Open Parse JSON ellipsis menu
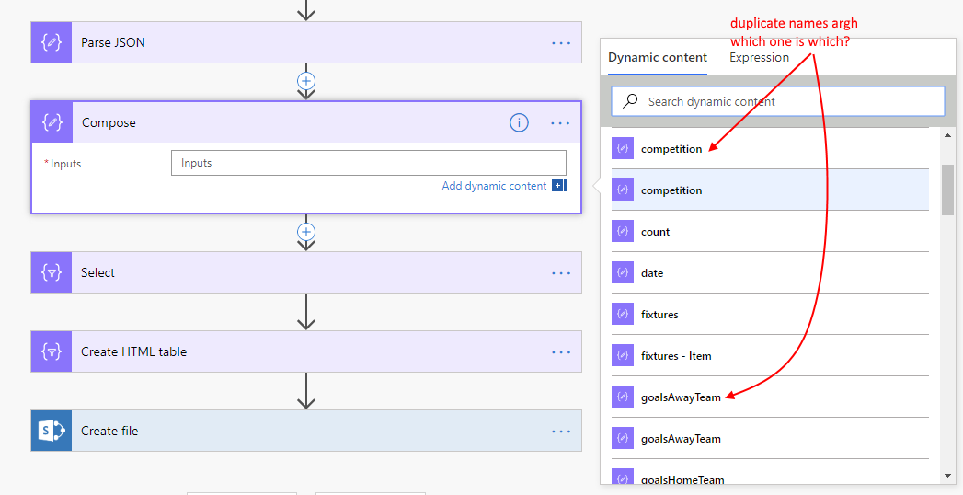The image size is (963, 495). [x=561, y=43]
